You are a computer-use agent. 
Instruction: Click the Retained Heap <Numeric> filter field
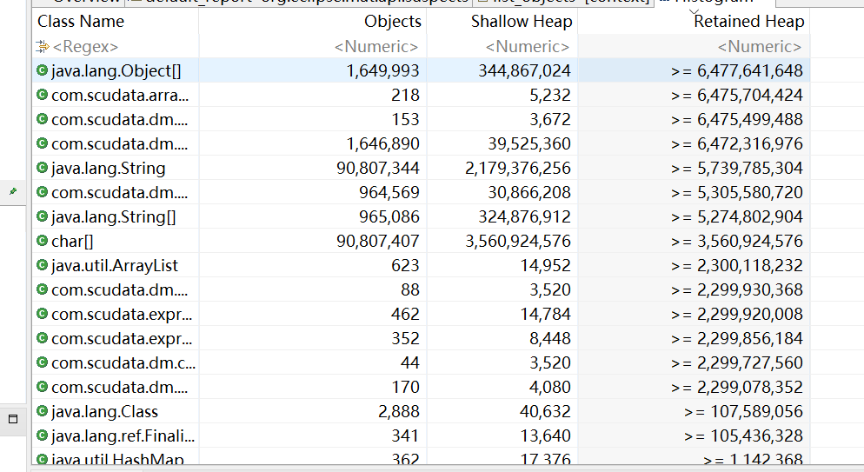pyautogui.click(x=760, y=47)
